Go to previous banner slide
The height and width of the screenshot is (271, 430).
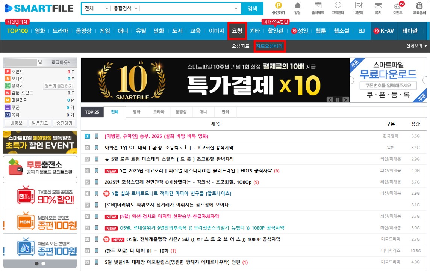tap(330, 99)
